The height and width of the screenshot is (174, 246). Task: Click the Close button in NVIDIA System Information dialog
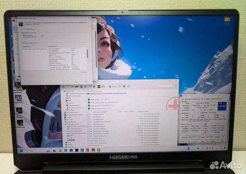pyautogui.click(x=86, y=82)
